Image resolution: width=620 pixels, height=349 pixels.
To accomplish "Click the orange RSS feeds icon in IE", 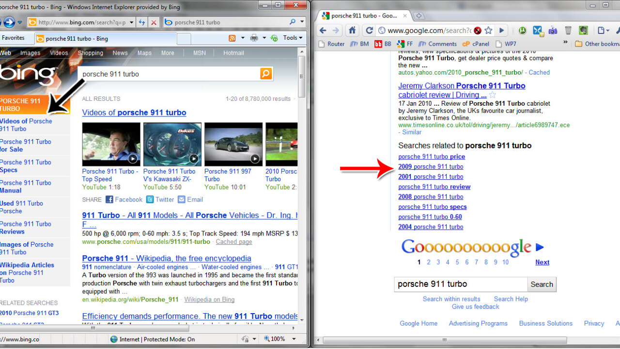I will tap(232, 38).
